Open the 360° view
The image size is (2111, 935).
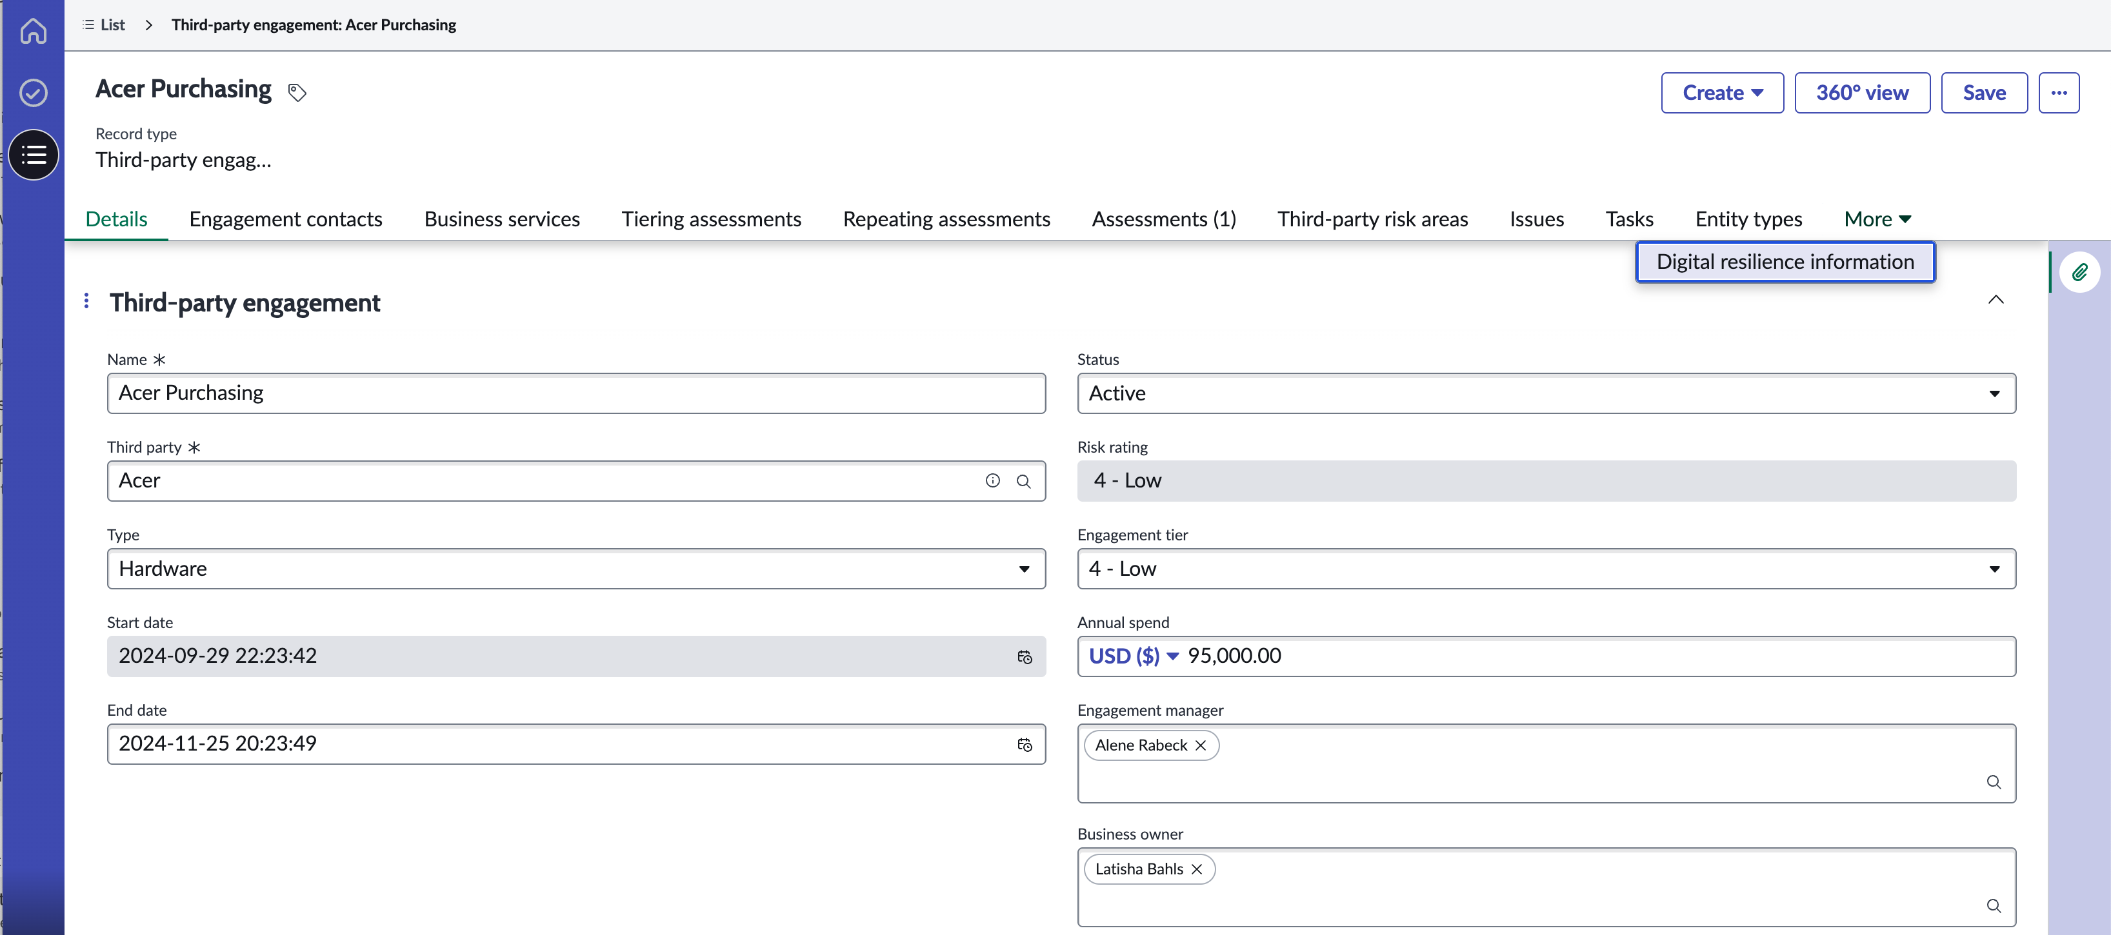pos(1861,92)
